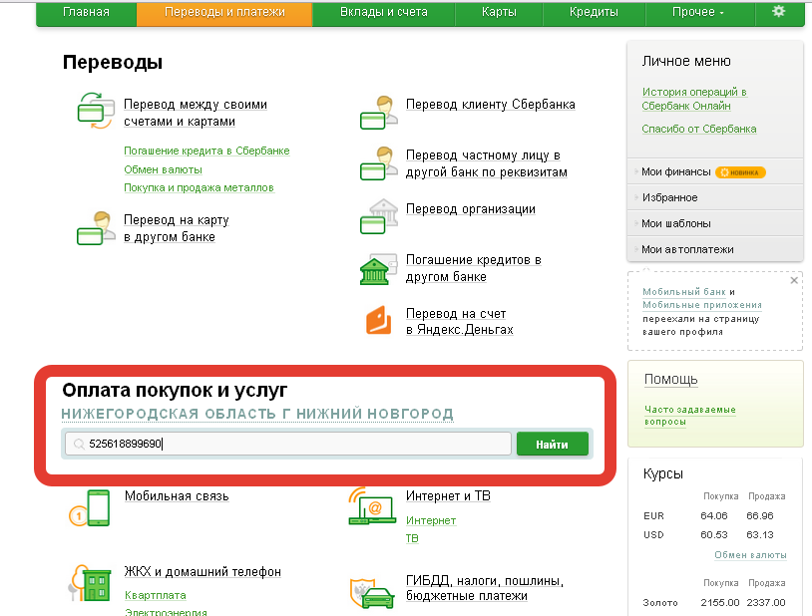Viewport: 812px width, 616px height.
Task: Open Обмен валюты link in the Курсы panel
Action: pos(750,555)
